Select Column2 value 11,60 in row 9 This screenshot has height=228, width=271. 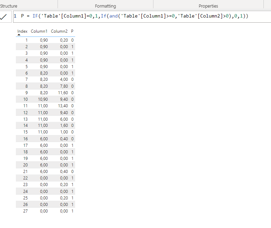(x=63, y=93)
